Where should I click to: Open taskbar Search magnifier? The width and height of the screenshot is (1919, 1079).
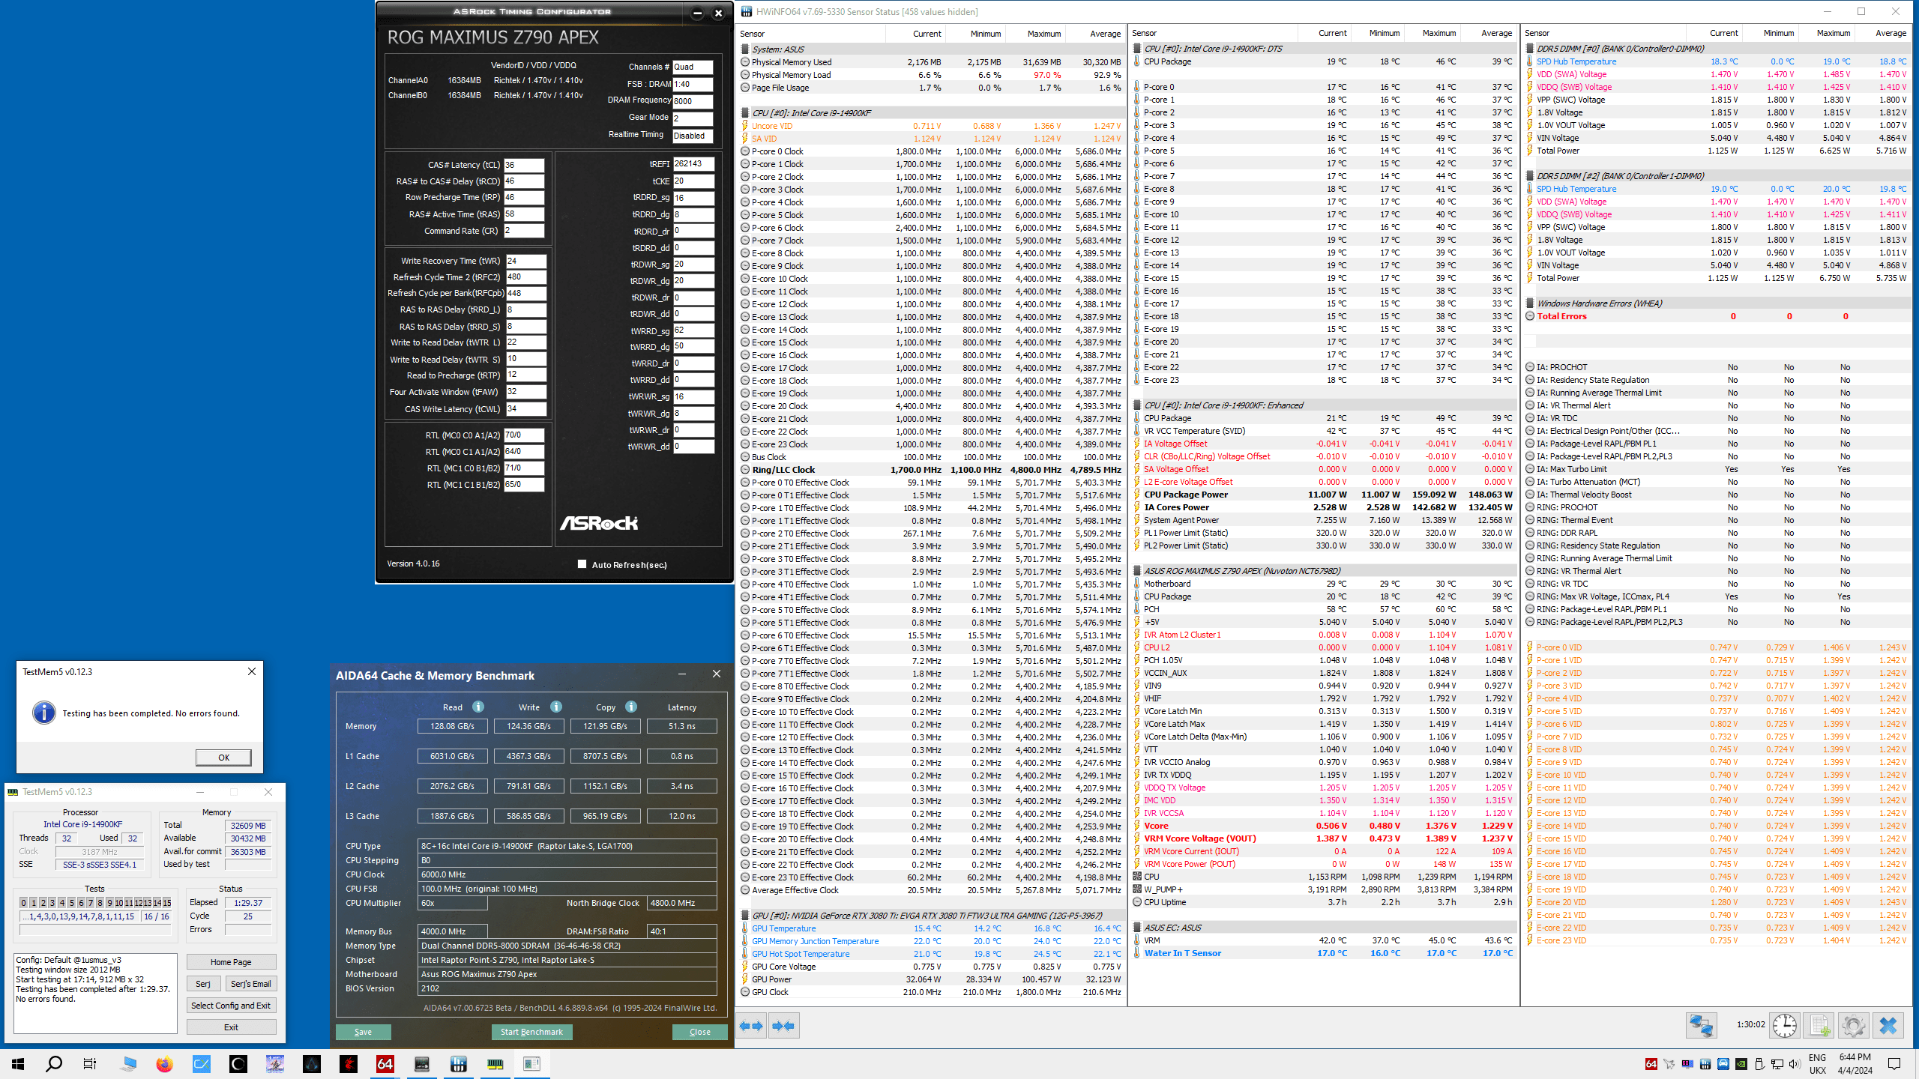coord(54,1064)
